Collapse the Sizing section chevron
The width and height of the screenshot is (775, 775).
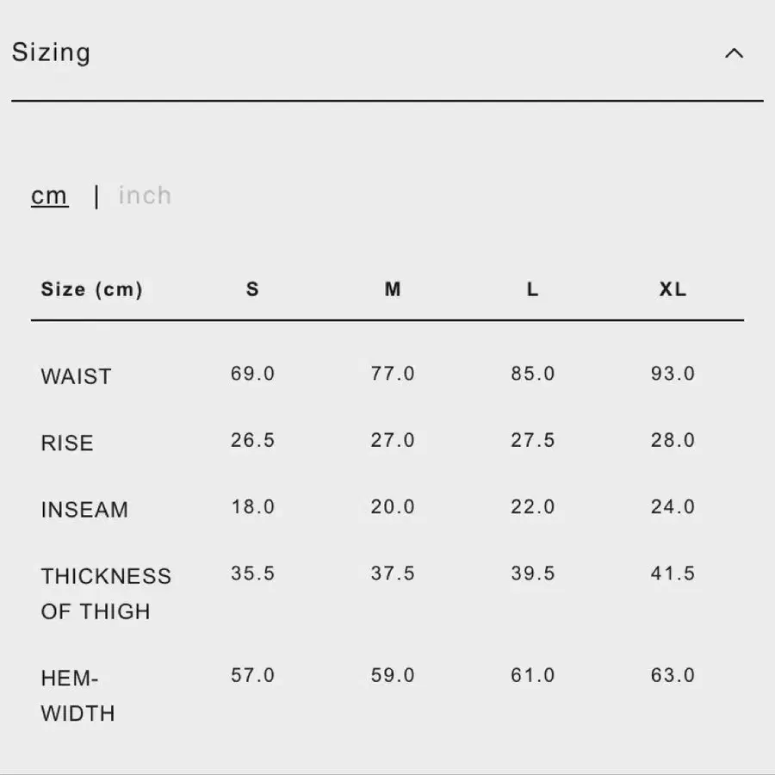pyautogui.click(x=734, y=53)
